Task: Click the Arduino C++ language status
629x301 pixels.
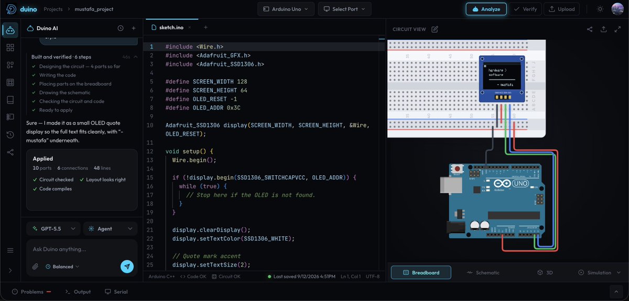Action: coord(162,276)
